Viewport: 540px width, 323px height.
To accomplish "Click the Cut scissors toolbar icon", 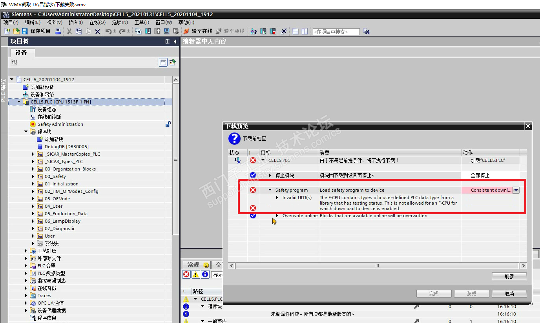I will point(69,31).
